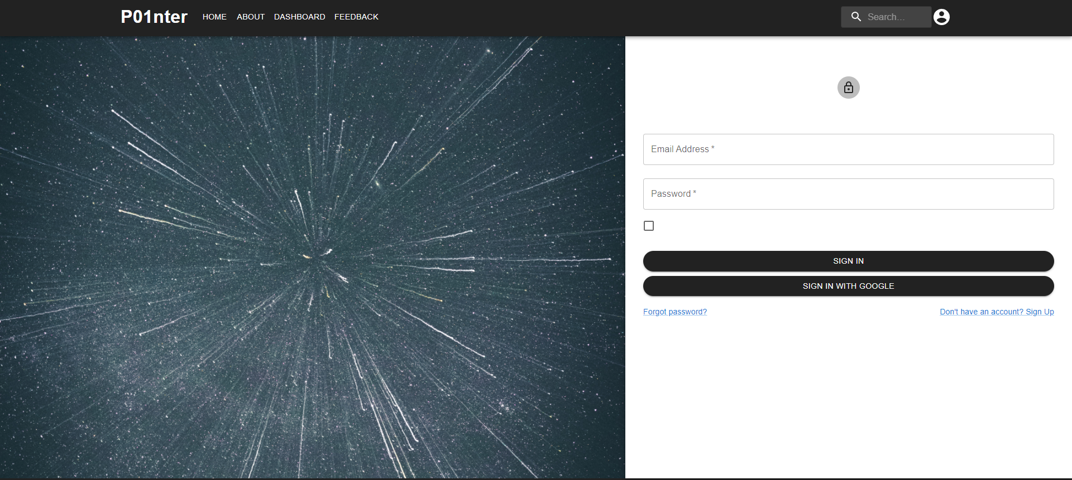This screenshot has height=480, width=1072.
Task: Open the ABOUT page
Action: 251,17
